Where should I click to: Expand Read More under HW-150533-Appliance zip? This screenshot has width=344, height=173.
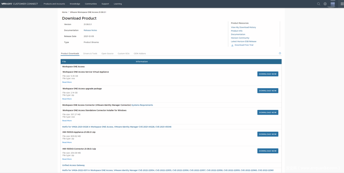(67, 142)
